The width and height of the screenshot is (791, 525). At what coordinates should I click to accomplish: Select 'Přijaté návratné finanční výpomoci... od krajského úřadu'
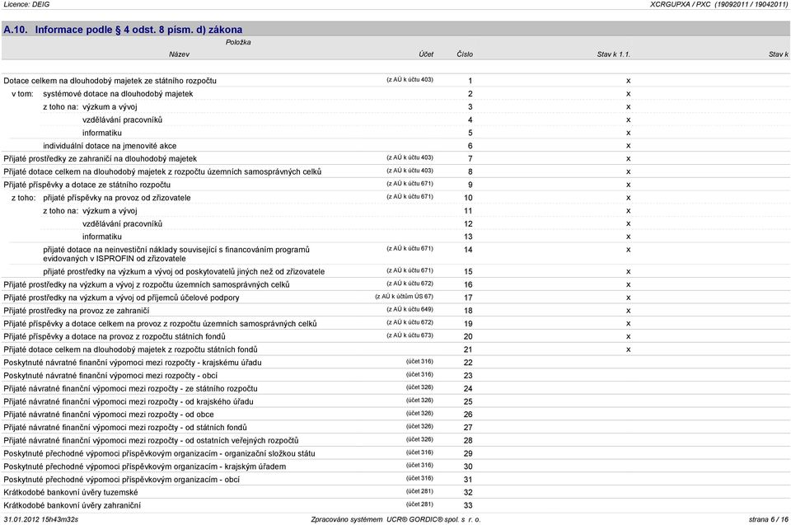(x=129, y=402)
